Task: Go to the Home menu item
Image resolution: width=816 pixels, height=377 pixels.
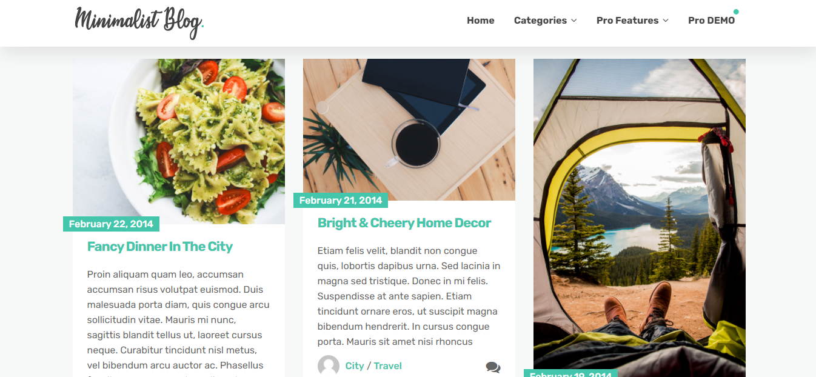Action: (480, 21)
